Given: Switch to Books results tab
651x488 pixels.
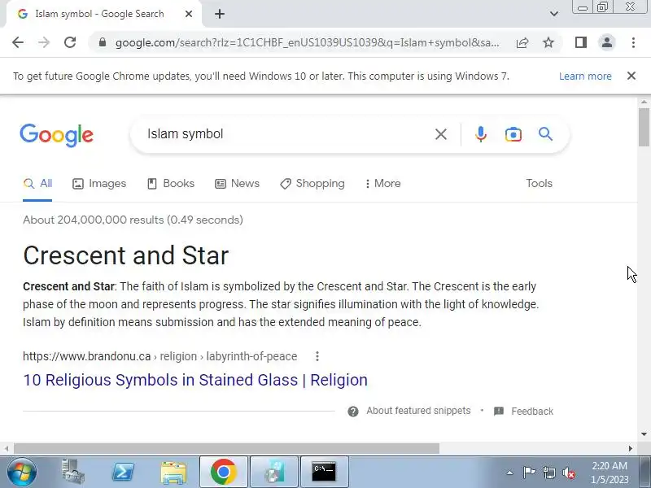Looking at the screenshot, I should click(171, 184).
